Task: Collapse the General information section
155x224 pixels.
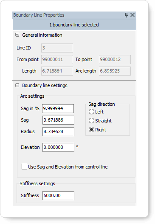Action: pos(17,35)
